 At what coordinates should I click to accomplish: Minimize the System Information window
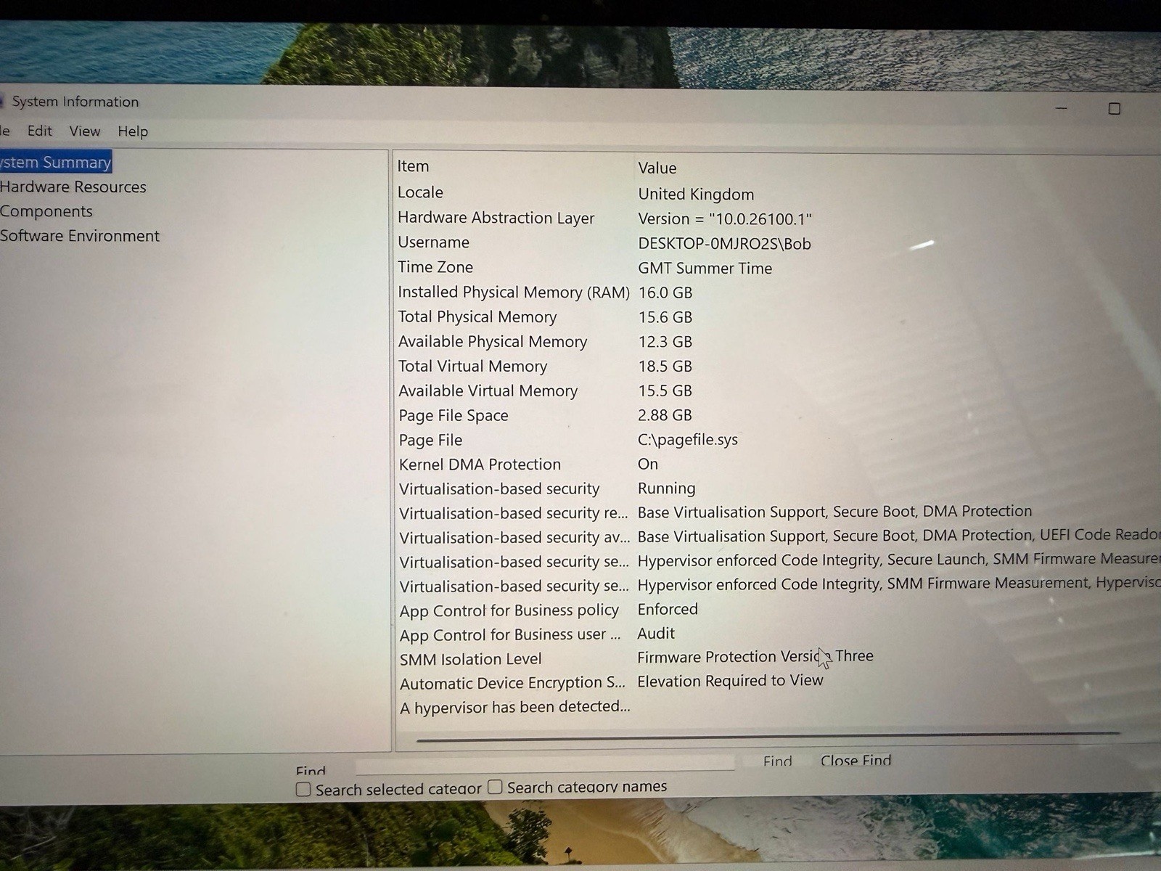pyautogui.click(x=1062, y=108)
